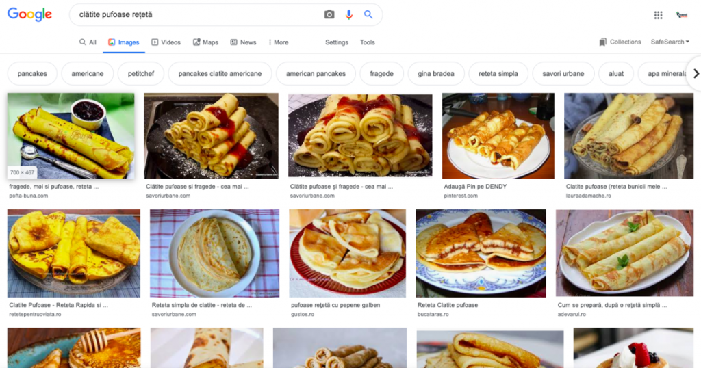Expand the SafeSearch dropdown
Screen dimensions: 701x368
point(670,42)
